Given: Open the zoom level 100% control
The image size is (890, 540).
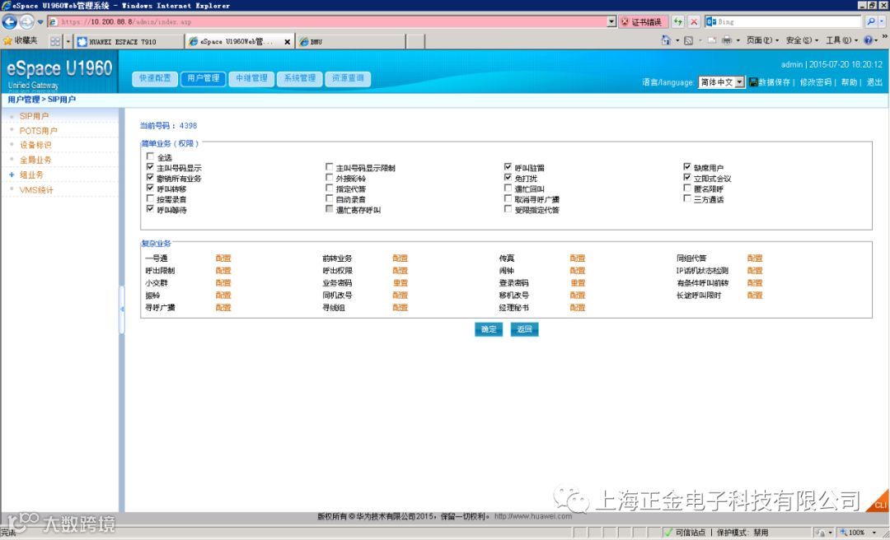Looking at the screenshot, I should click(x=860, y=533).
